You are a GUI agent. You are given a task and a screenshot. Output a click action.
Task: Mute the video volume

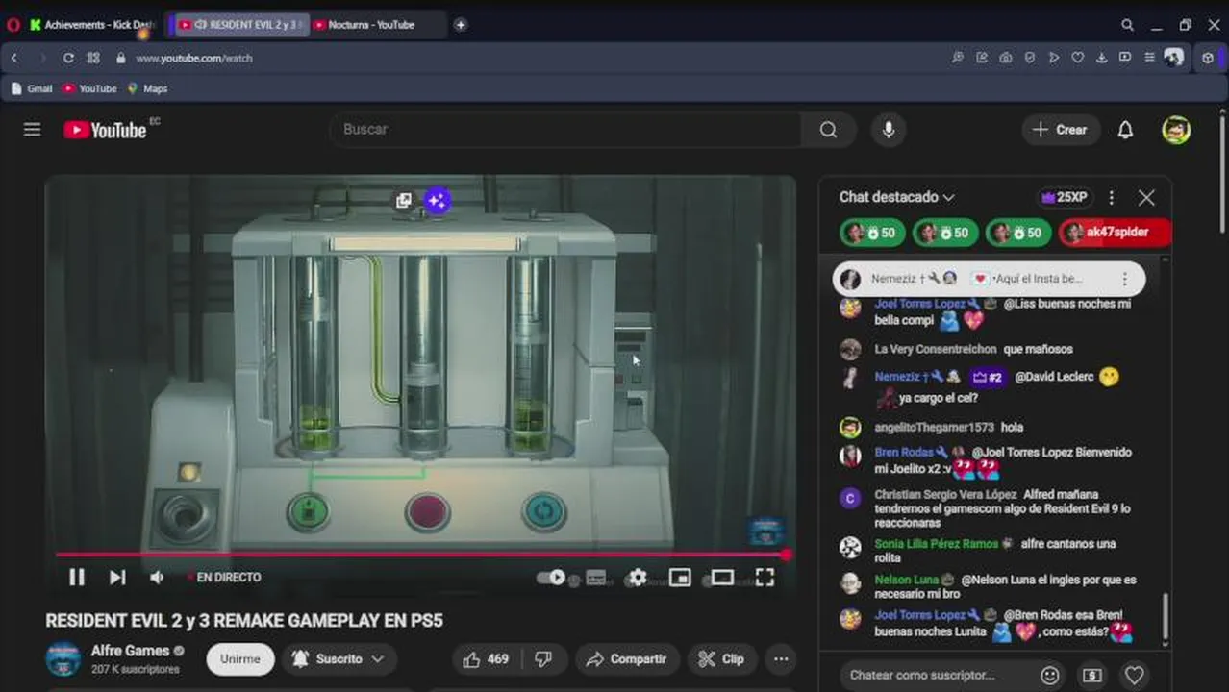[x=157, y=578]
